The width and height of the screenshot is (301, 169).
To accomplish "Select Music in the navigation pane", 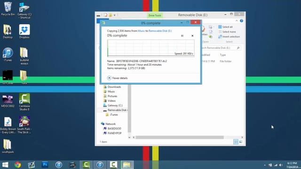I will tap(109, 92).
